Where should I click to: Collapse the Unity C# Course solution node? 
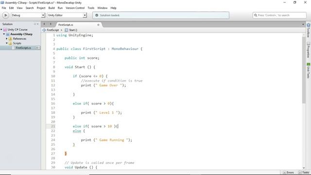click(x=1, y=30)
